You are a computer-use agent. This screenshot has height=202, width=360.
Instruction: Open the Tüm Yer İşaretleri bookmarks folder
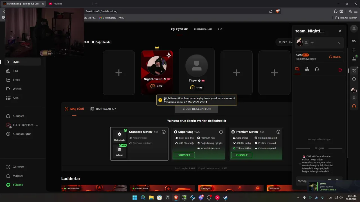click(x=346, y=18)
